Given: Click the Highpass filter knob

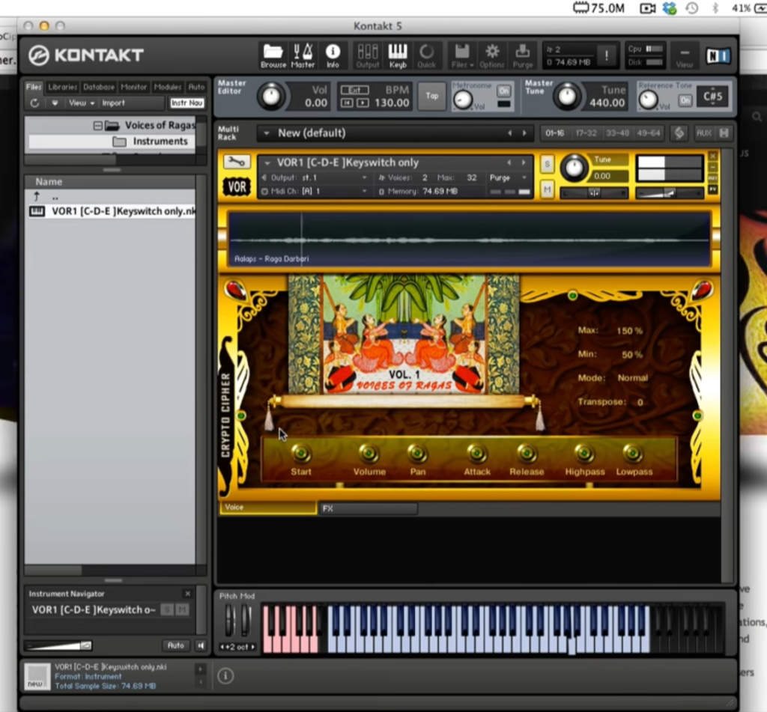Looking at the screenshot, I should point(584,453).
